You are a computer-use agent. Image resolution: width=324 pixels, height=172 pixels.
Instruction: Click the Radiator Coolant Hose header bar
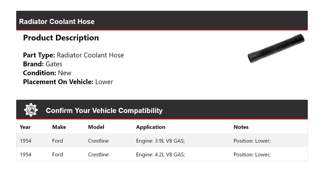coord(162,21)
